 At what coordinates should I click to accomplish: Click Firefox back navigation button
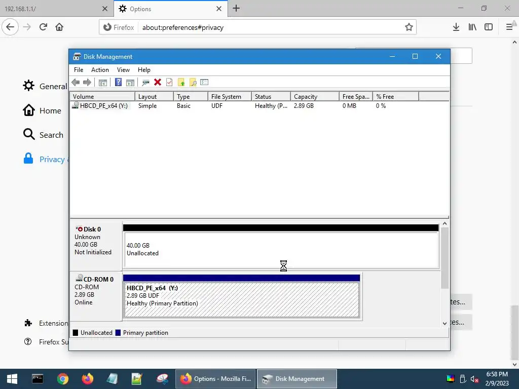click(10, 27)
